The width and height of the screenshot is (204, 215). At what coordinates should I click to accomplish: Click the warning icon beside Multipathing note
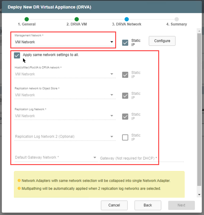19,188
